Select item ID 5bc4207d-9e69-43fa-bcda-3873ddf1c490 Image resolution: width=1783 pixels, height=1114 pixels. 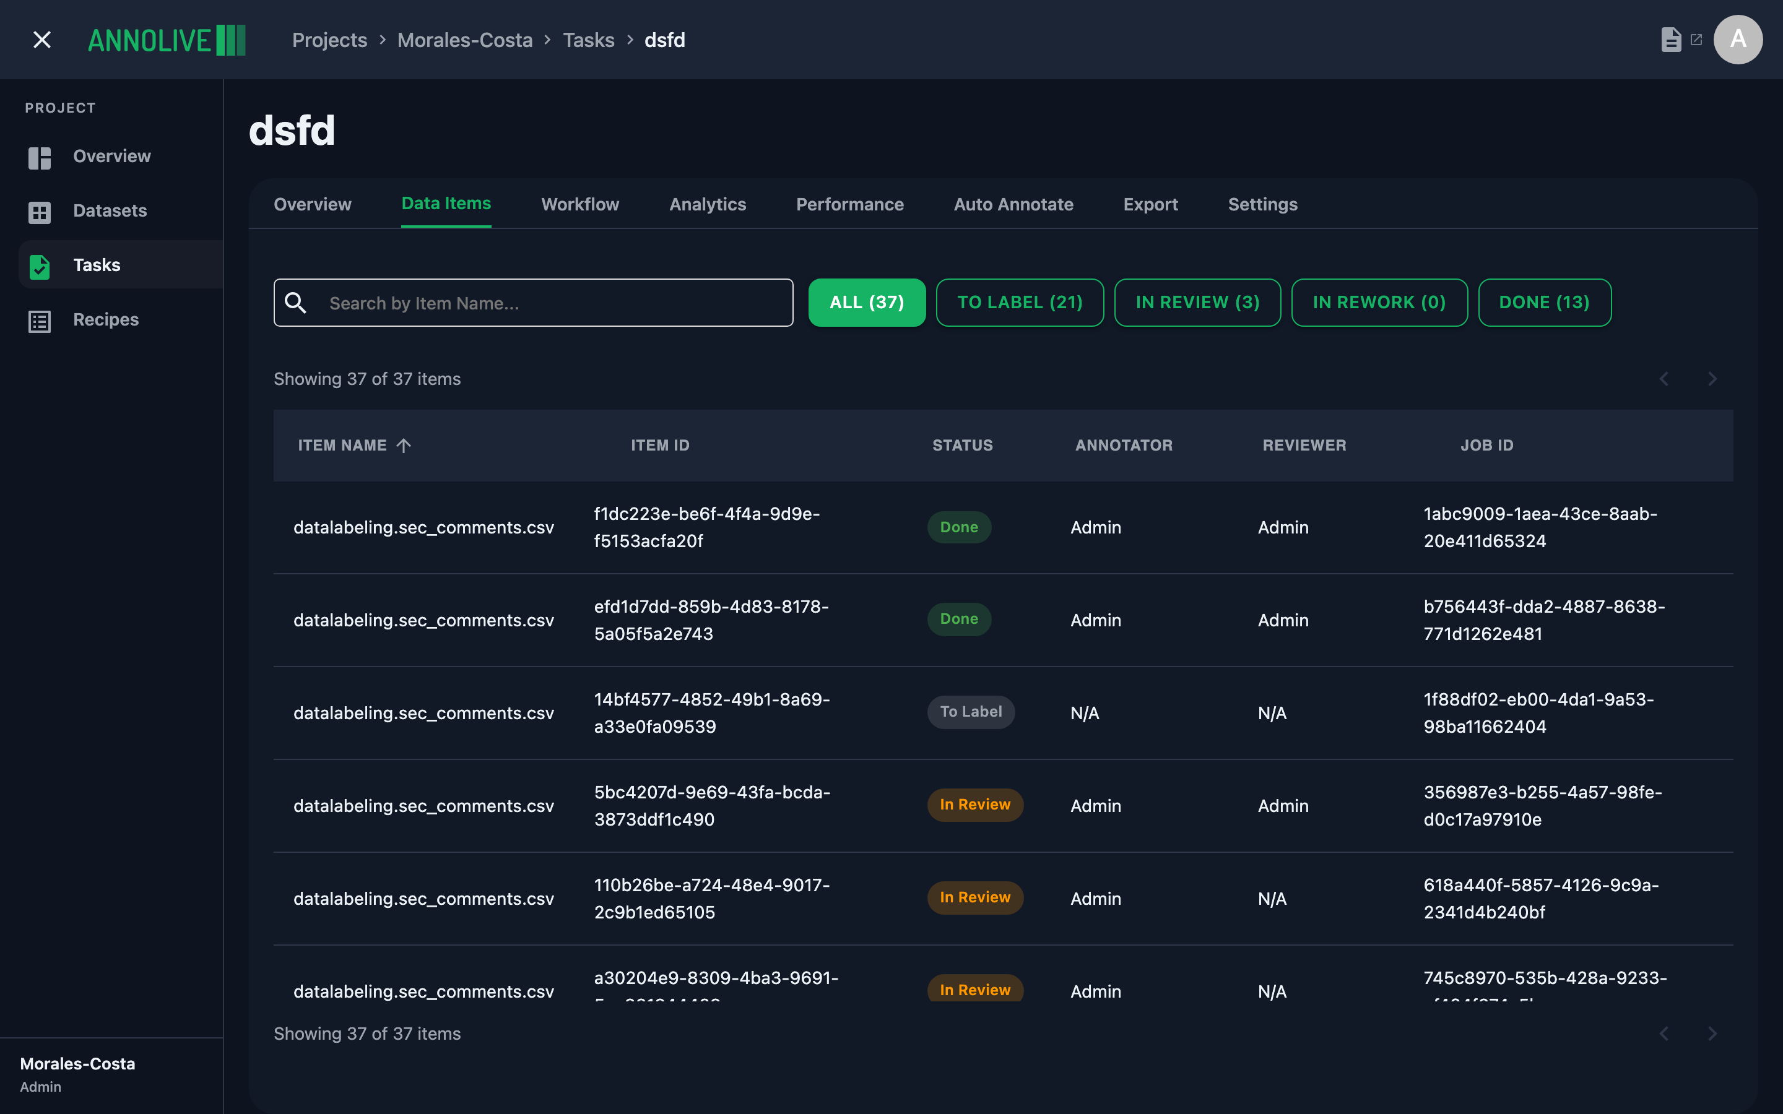tap(713, 806)
